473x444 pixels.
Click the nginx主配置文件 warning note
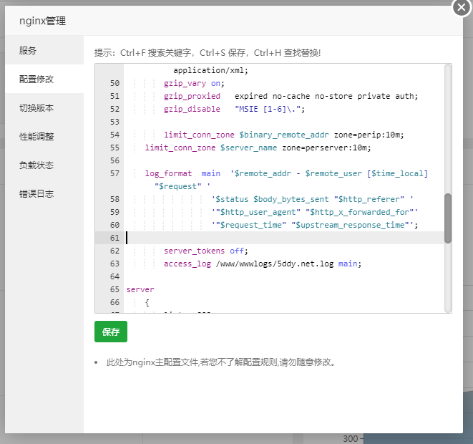(221, 362)
